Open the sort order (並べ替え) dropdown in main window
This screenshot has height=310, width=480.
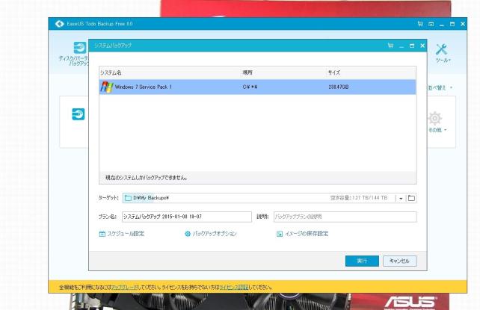[x=440, y=87]
